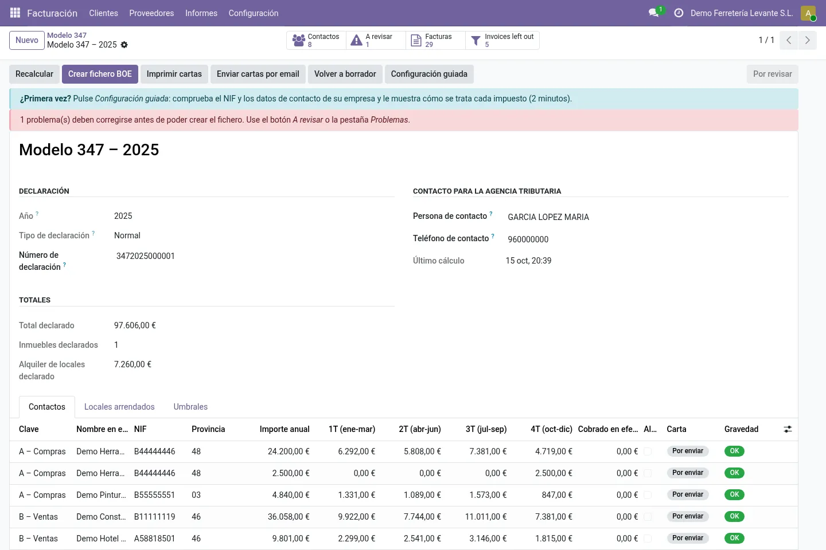Select the Por revisar status step

(x=772, y=74)
